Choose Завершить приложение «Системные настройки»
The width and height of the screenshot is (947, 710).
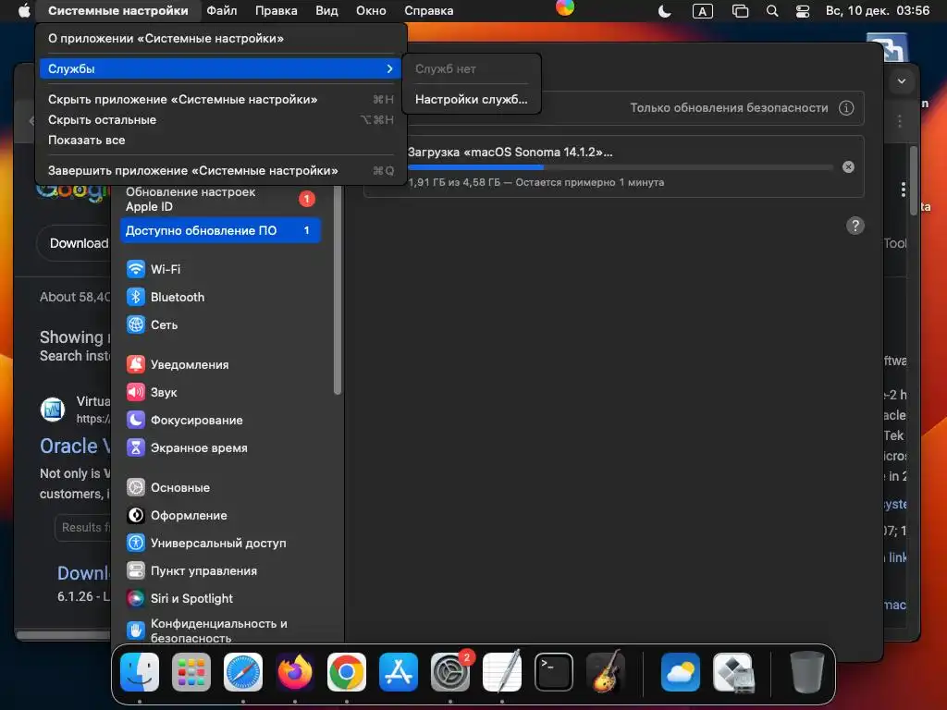pos(221,171)
